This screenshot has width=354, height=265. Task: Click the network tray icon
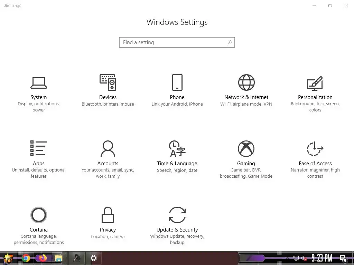[296, 258]
